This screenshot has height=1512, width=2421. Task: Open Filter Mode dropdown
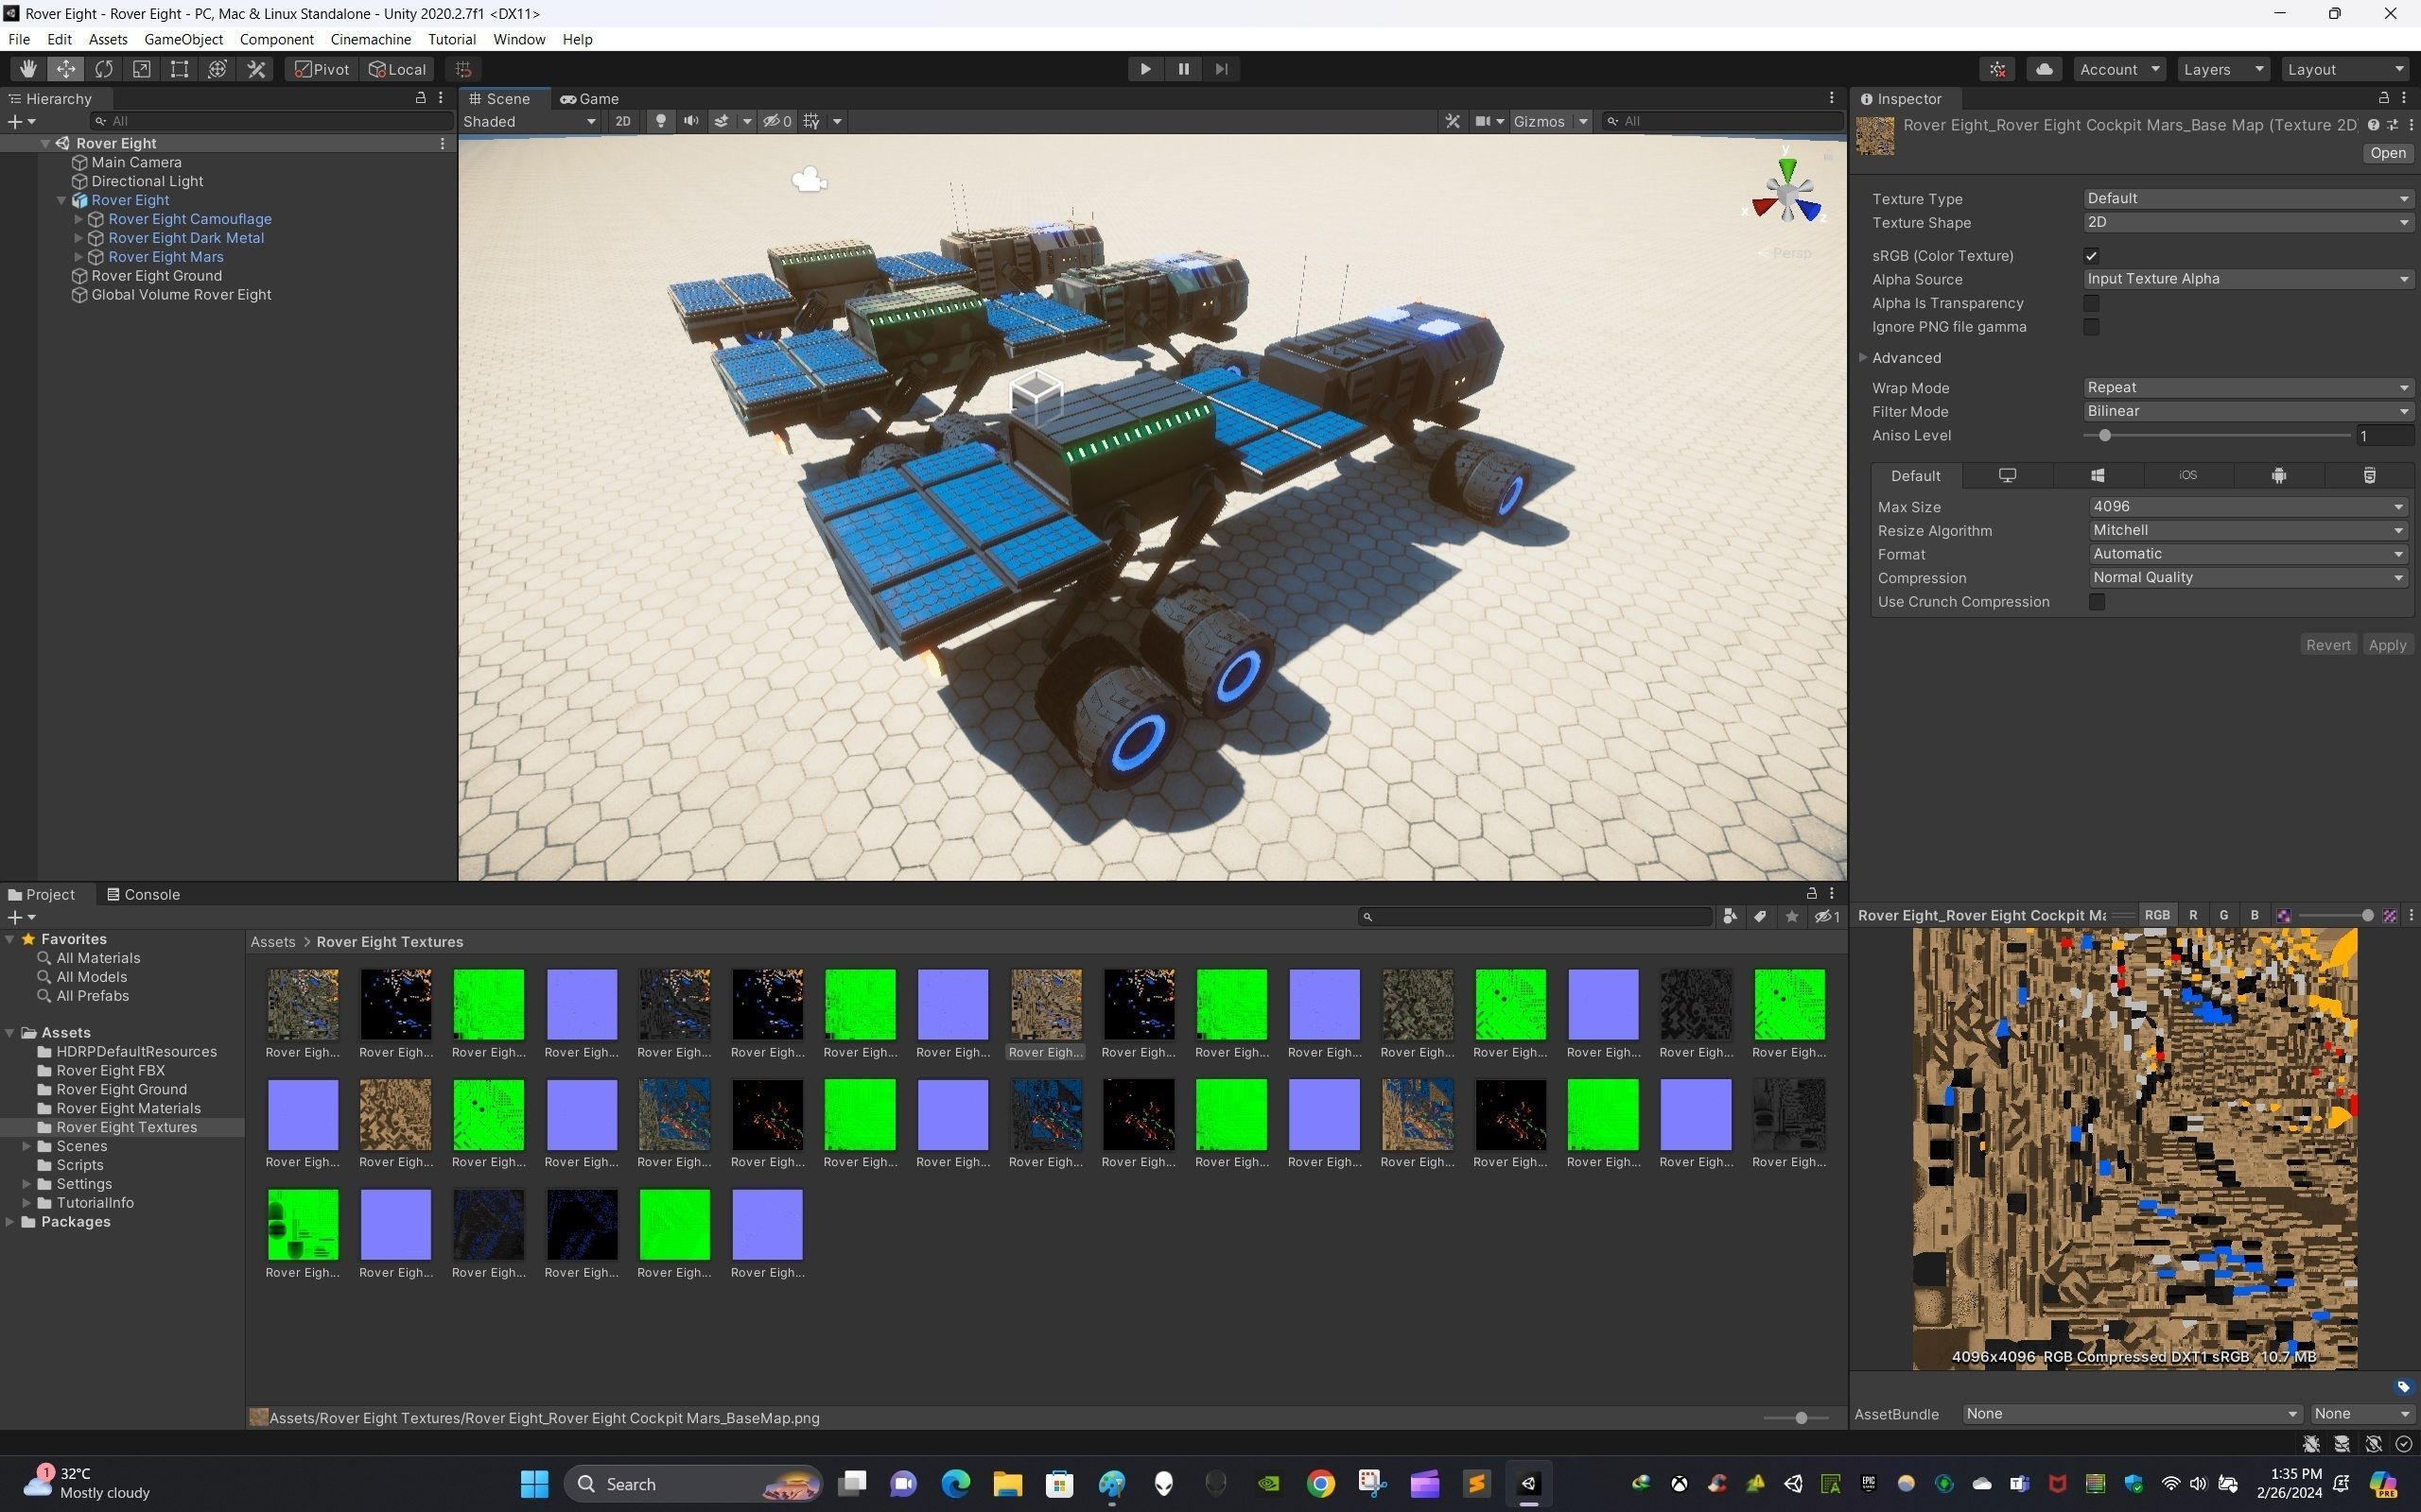pyautogui.click(x=2248, y=411)
